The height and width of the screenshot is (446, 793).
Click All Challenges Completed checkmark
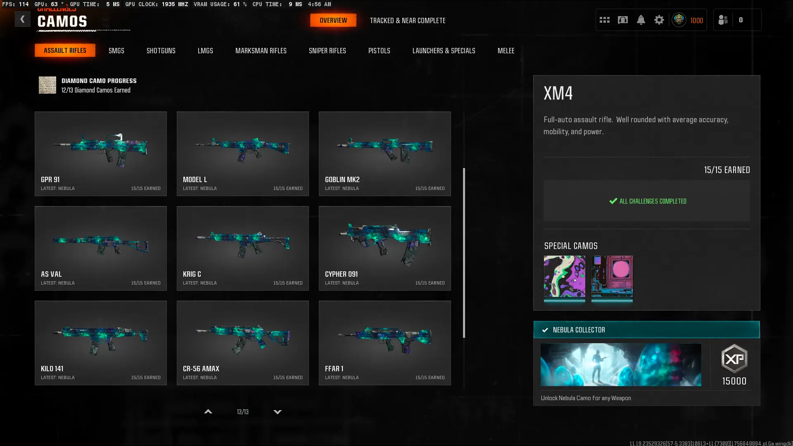[x=613, y=201]
